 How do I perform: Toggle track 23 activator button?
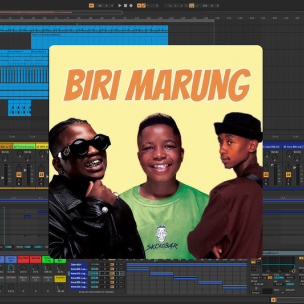(x=41, y=175)
